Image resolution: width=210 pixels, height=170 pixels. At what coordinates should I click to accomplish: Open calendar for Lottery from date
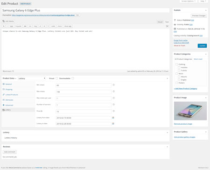[113, 118]
